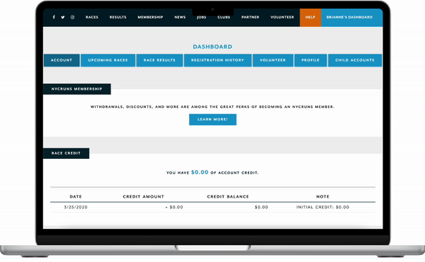Open the Volunteer link in the top navigation
425x262 pixels.
[282, 17]
